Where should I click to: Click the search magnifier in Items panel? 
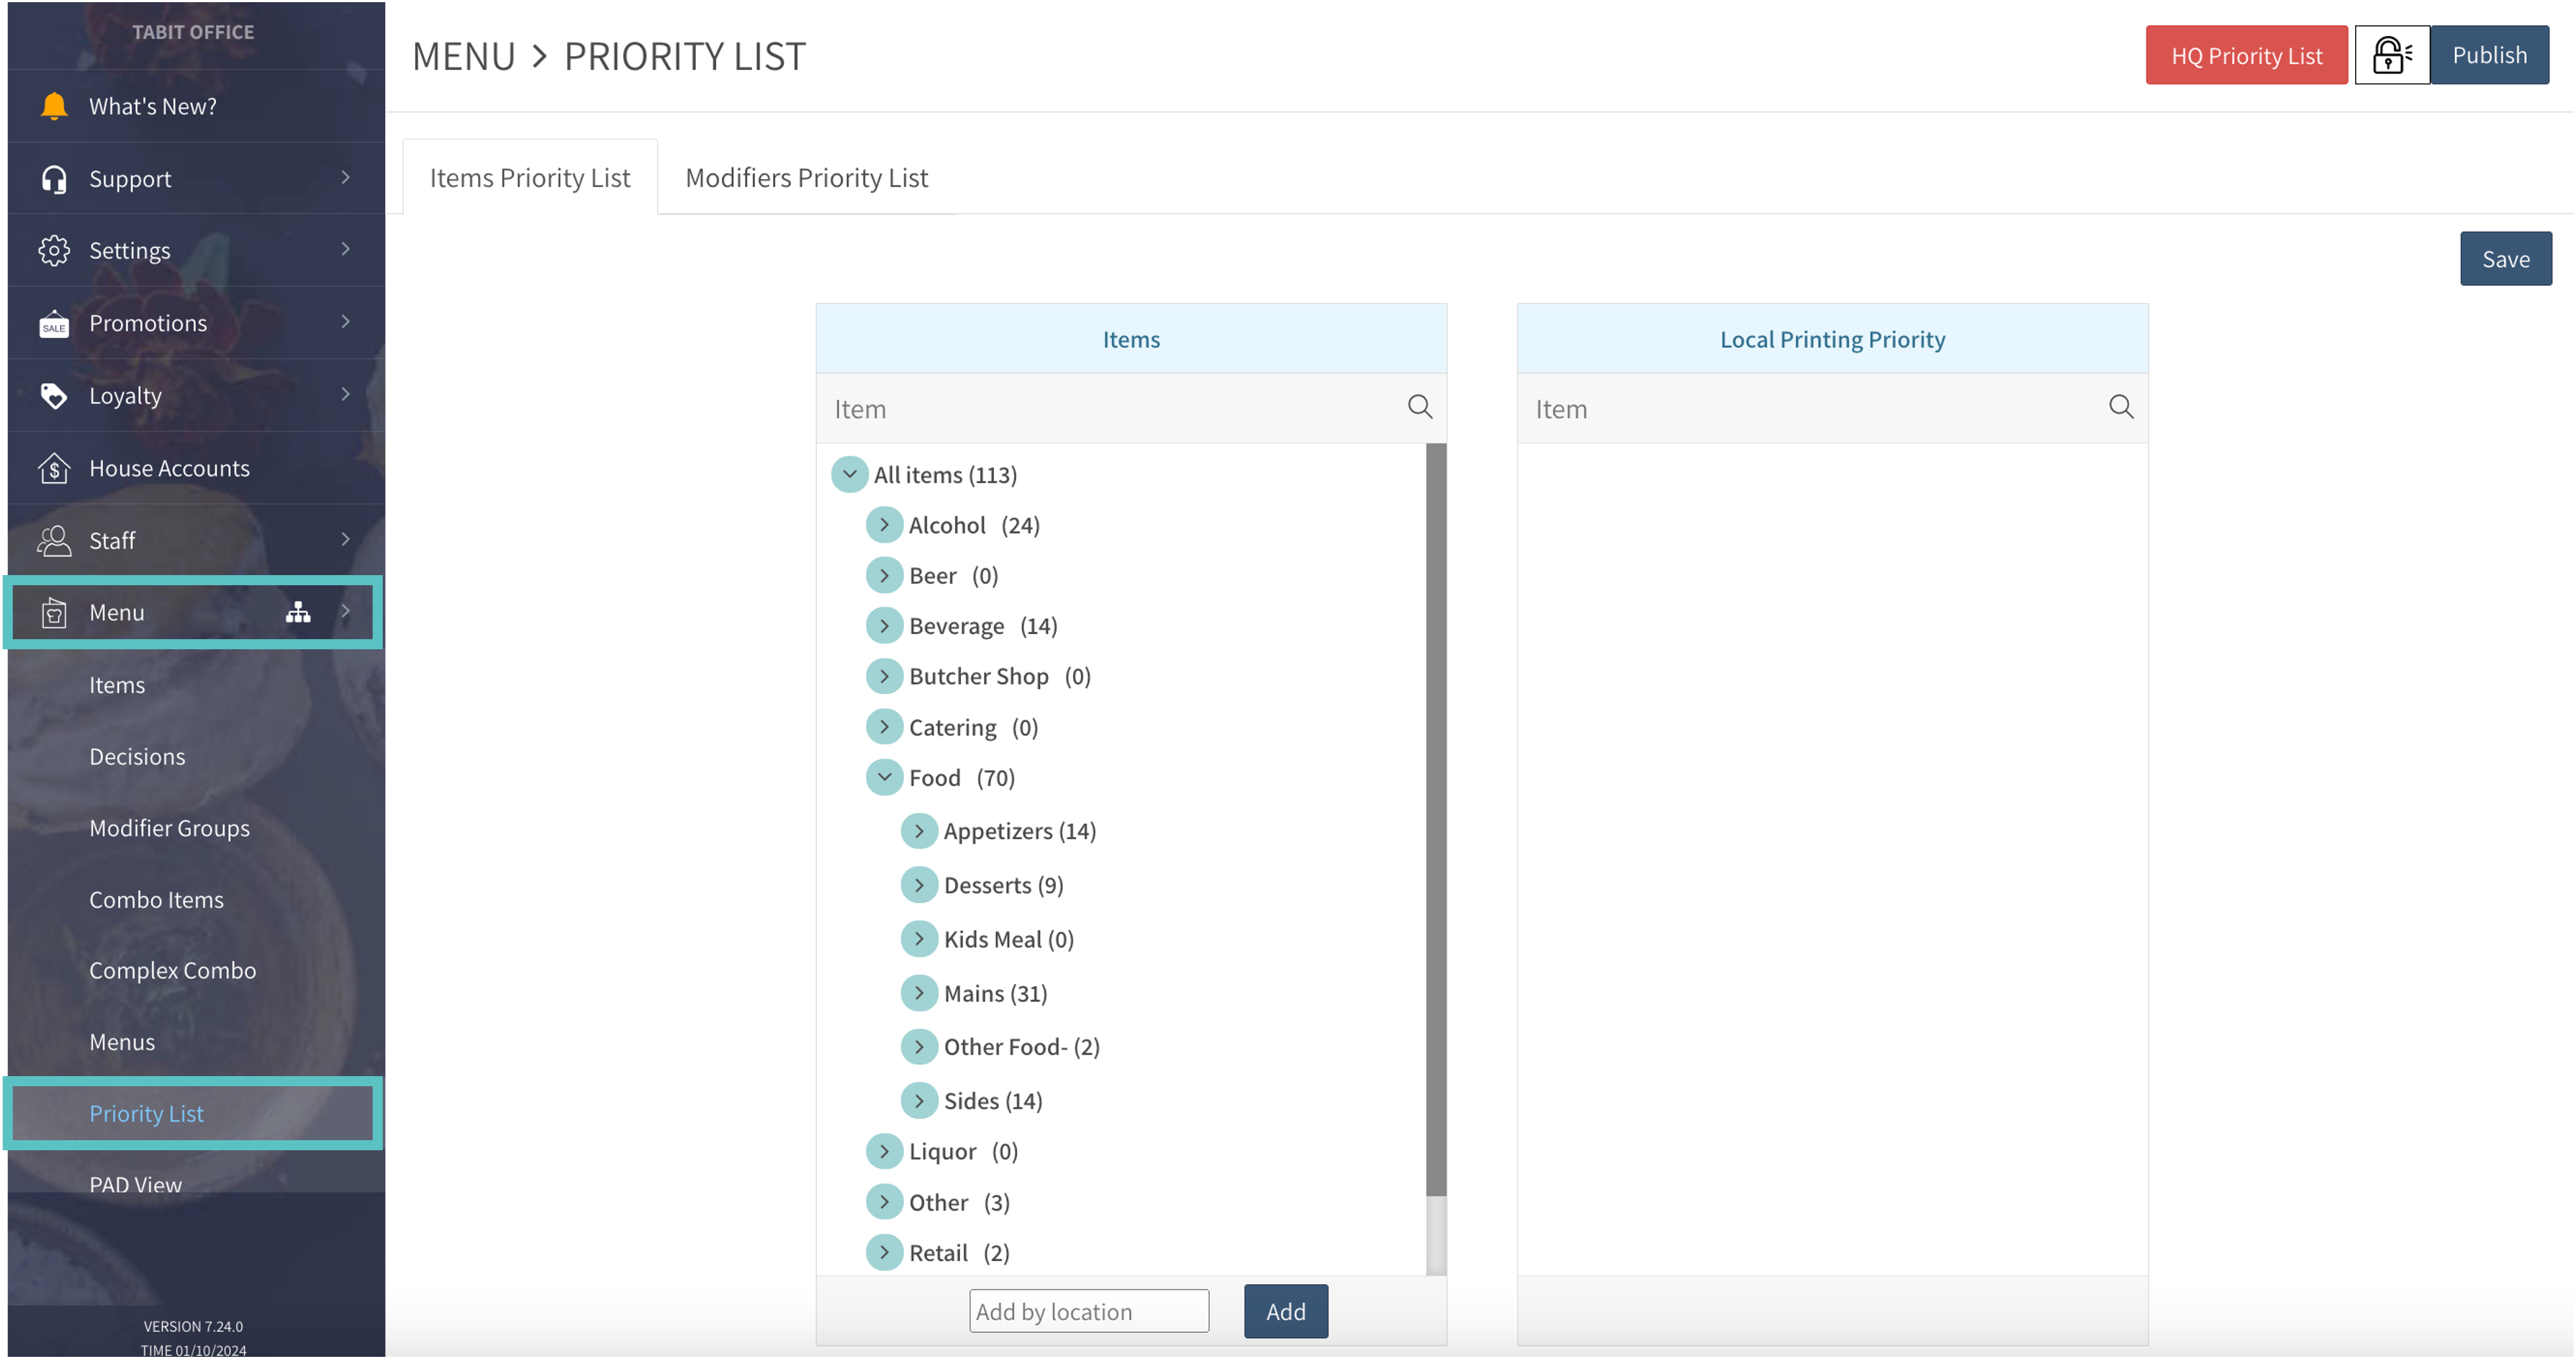click(1420, 407)
